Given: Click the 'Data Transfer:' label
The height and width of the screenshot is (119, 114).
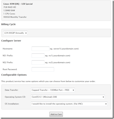Looking at the screenshot, I should [12, 90].
